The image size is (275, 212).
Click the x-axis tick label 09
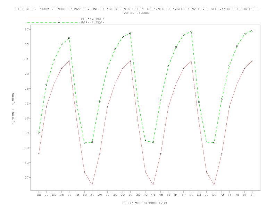coord(61,195)
